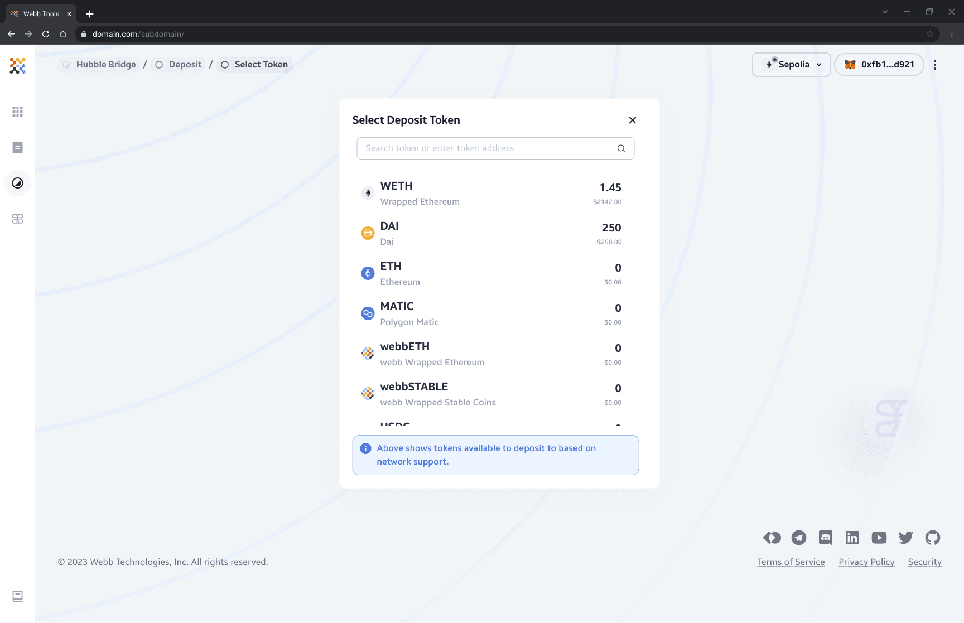
Task: Click the Webb logo in sidebar
Action: (x=18, y=66)
